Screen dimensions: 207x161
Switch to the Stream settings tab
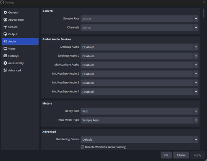point(20,27)
